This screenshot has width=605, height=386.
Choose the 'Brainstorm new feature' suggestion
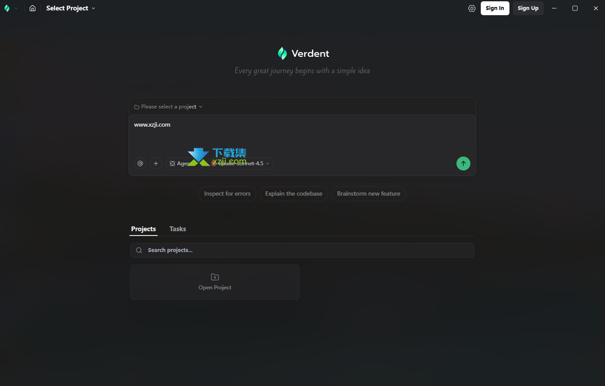click(368, 194)
